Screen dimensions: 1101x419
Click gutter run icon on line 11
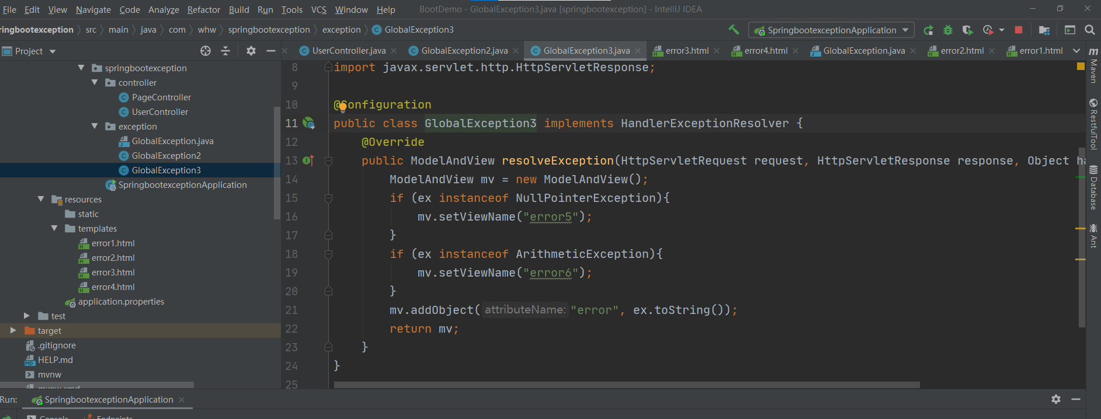coord(309,123)
